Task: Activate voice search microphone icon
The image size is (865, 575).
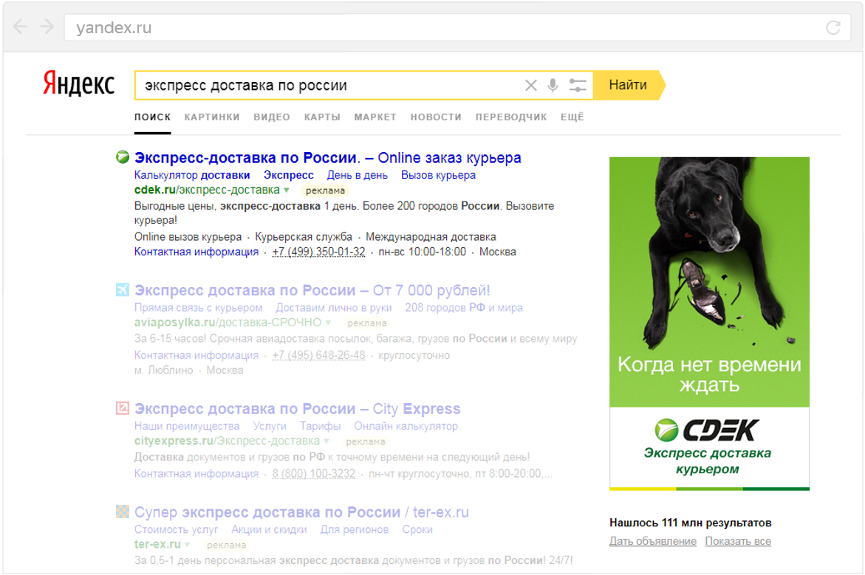Action: 553,86
